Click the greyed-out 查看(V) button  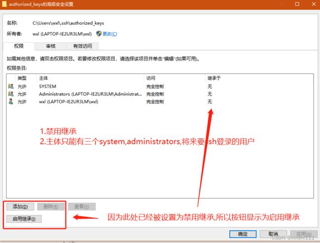pos(82,207)
